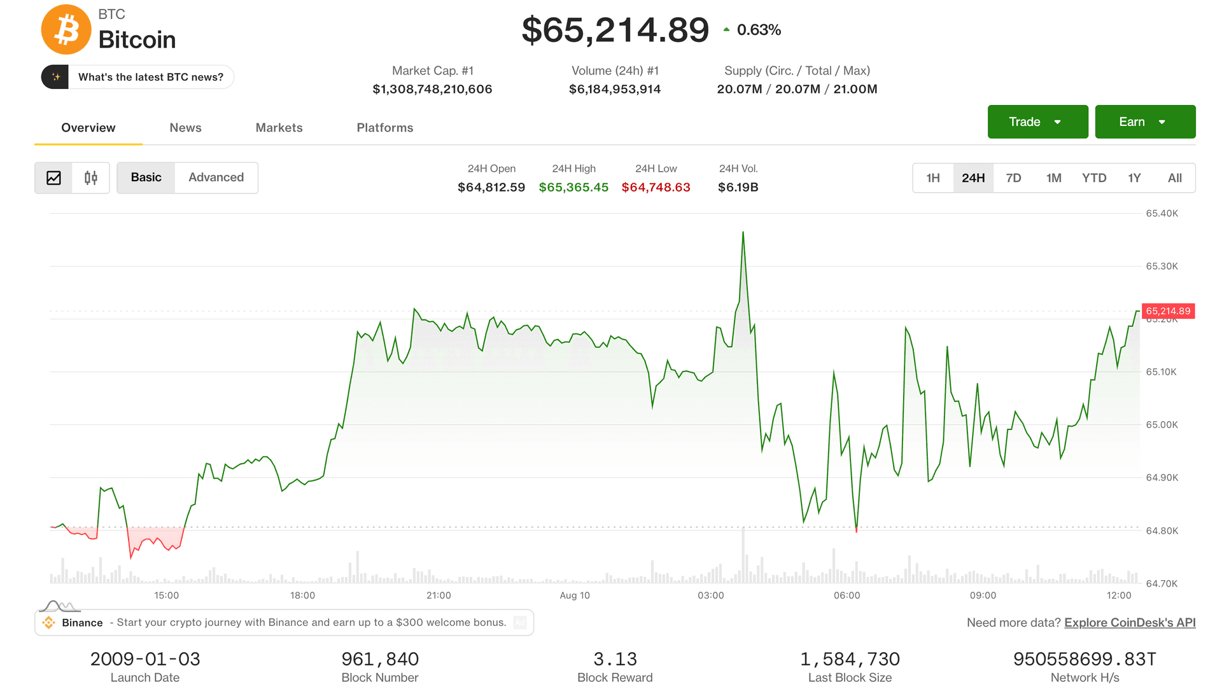
Task: Click the Earn button label
Action: [x=1132, y=121]
